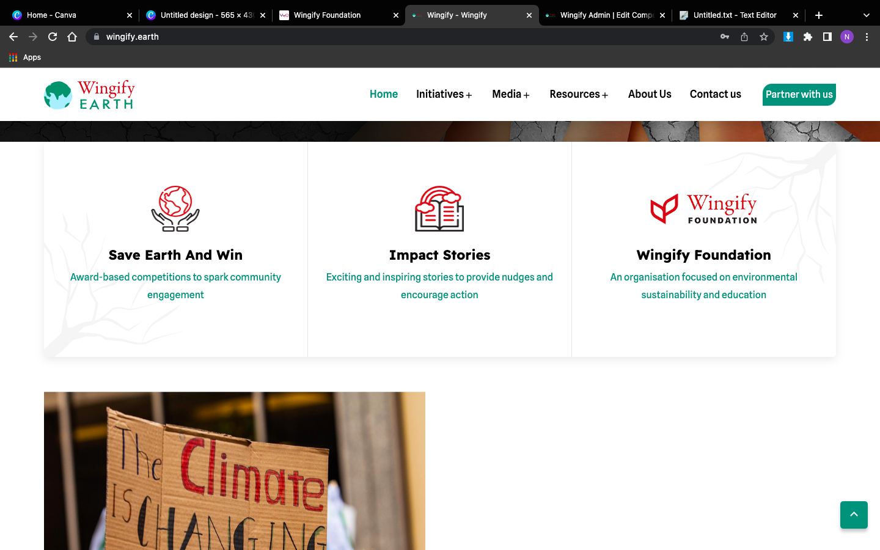Click the Partner with us button
880x550 pixels.
point(799,95)
